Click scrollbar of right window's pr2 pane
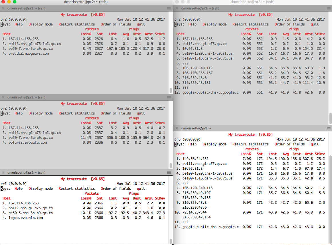This screenshot has height=245, width=332. pos(330,118)
